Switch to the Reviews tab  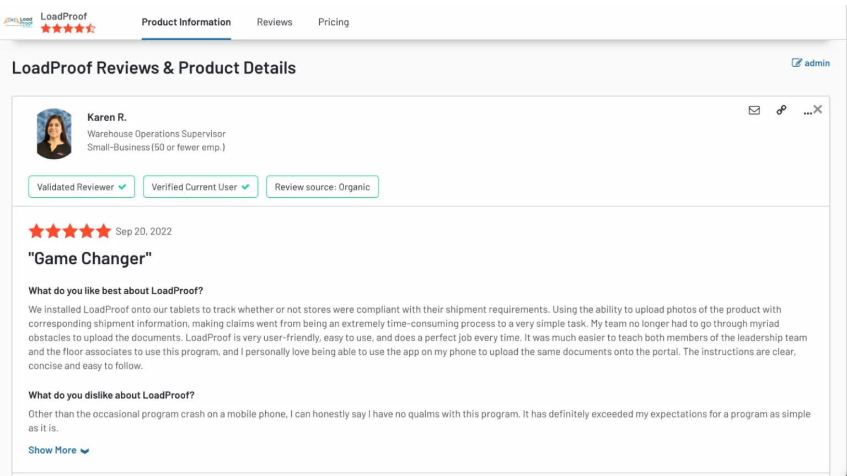[x=275, y=22]
